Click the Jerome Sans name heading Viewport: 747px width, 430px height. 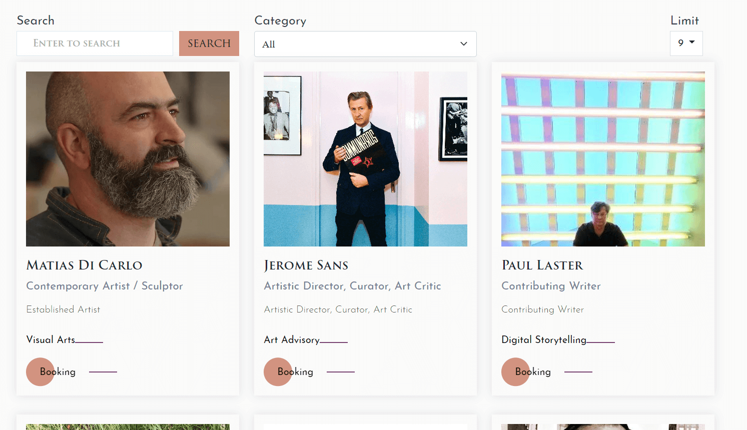pyautogui.click(x=306, y=265)
